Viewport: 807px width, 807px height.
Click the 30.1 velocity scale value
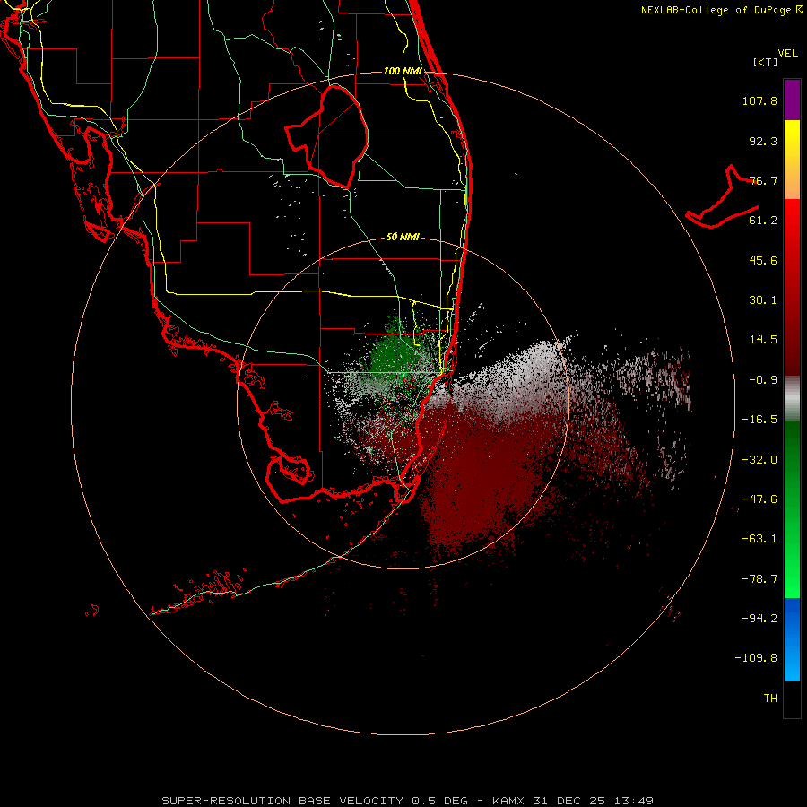pos(763,300)
